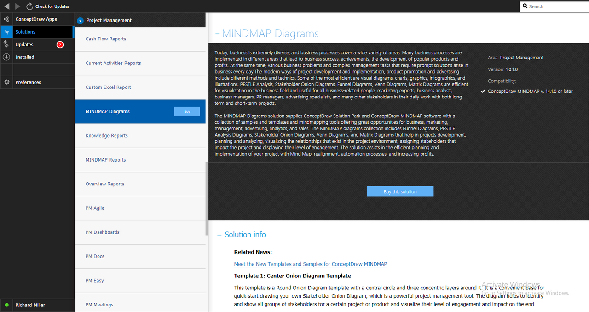Select Cash Flow Reports in the list
This screenshot has width=589, height=312.
click(140, 39)
